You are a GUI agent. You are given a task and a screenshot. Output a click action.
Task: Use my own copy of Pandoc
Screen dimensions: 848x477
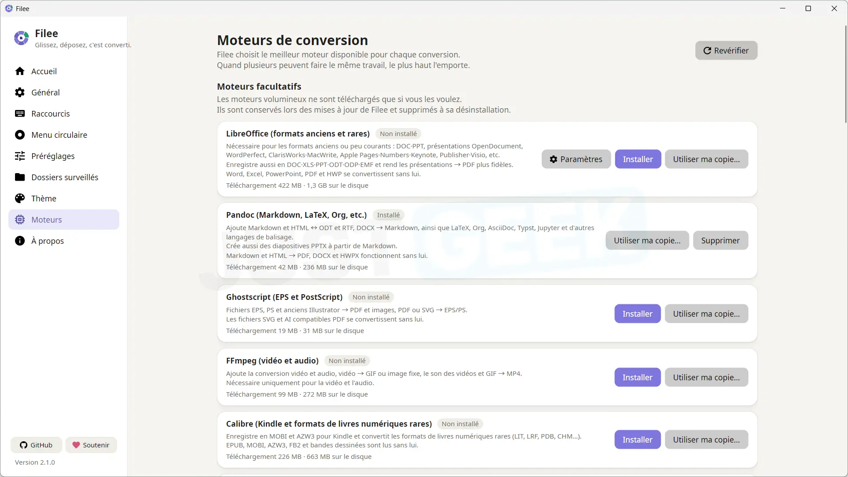coord(647,240)
